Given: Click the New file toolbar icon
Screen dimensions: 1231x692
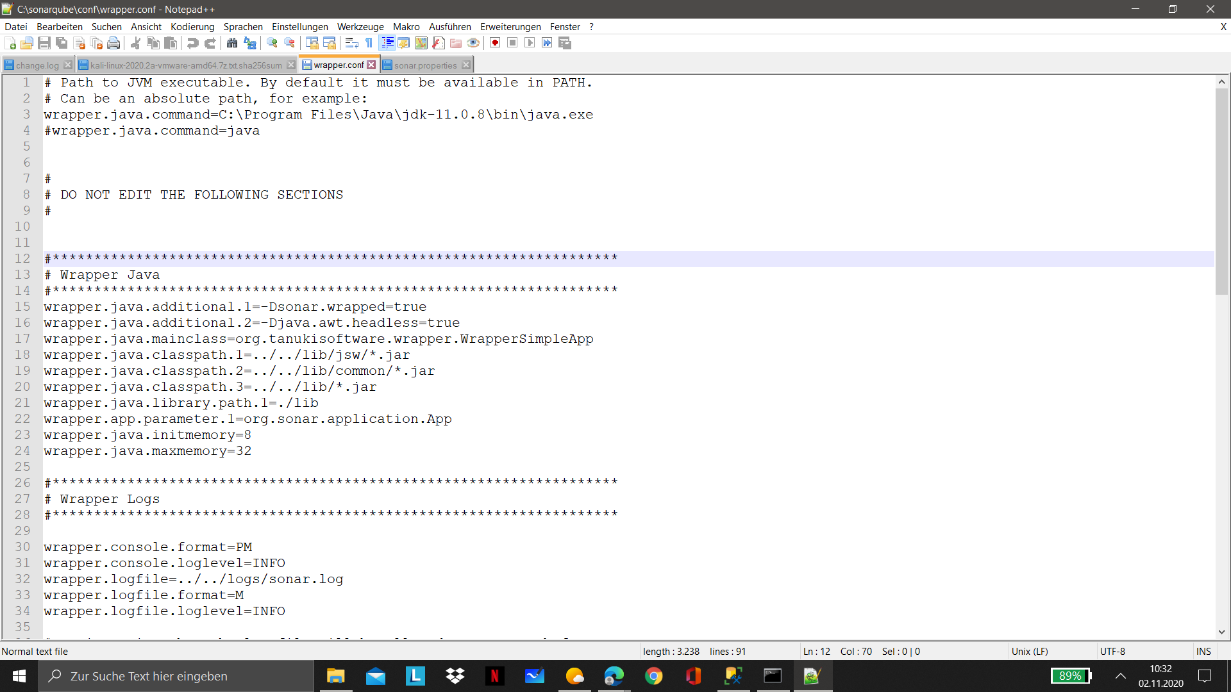Looking at the screenshot, I should pyautogui.click(x=10, y=43).
